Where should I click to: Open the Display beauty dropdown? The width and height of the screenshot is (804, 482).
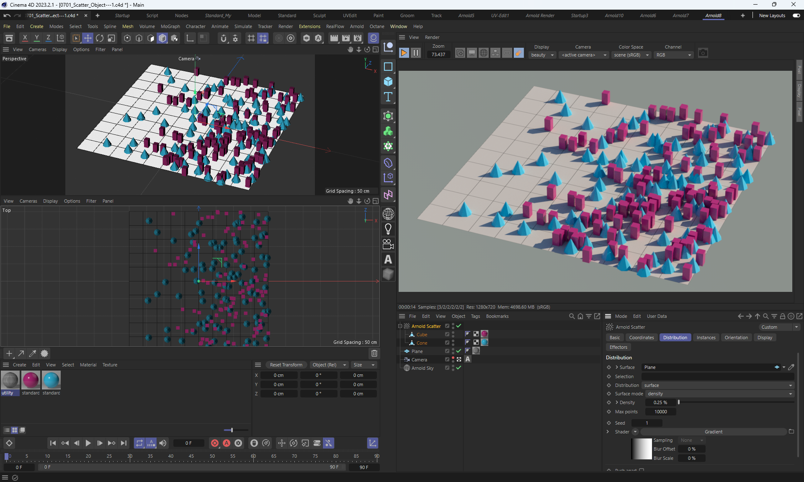pyautogui.click(x=542, y=55)
